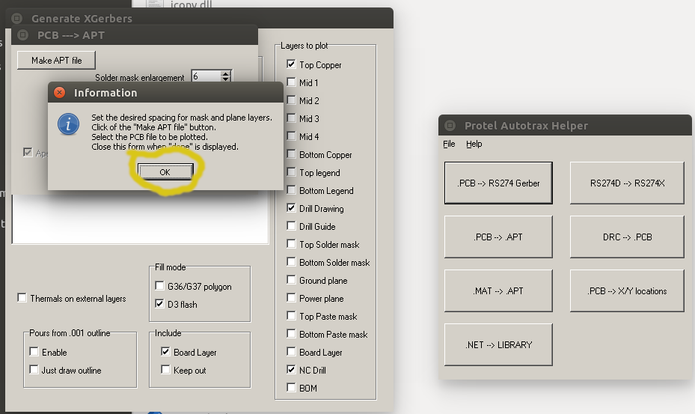Screen dimensions: 695x414
Task: Click the .PCB --> RS274 Gerber button
Action: [498, 183]
